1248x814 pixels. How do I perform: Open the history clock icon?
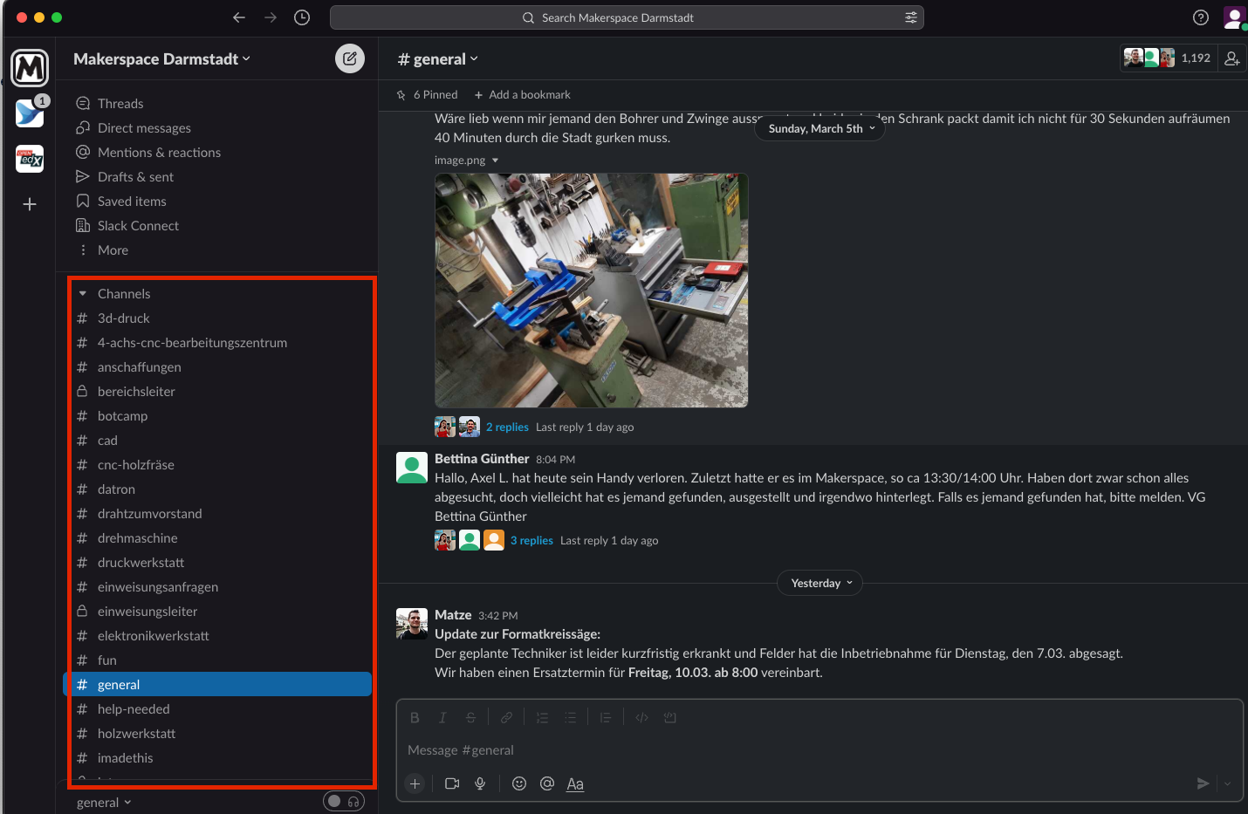click(x=302, y=17)
